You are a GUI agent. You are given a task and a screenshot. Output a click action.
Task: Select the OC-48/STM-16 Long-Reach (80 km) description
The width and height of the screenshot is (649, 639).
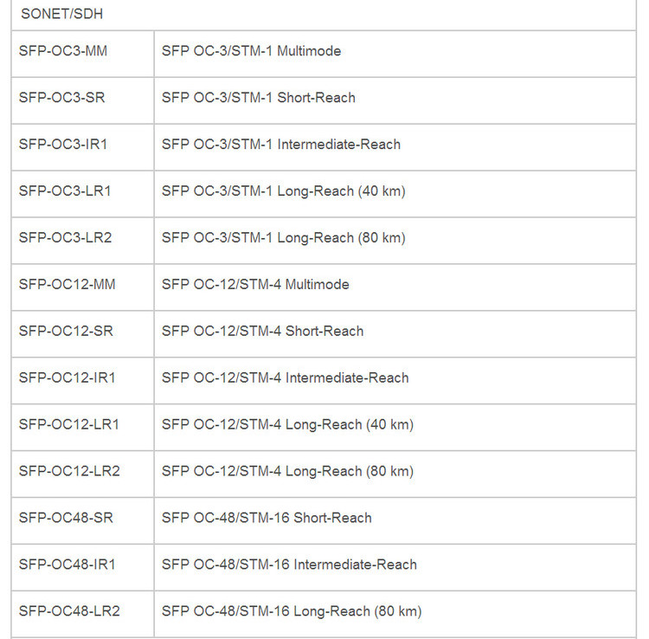pyautogui.click(x=291, y=612)
